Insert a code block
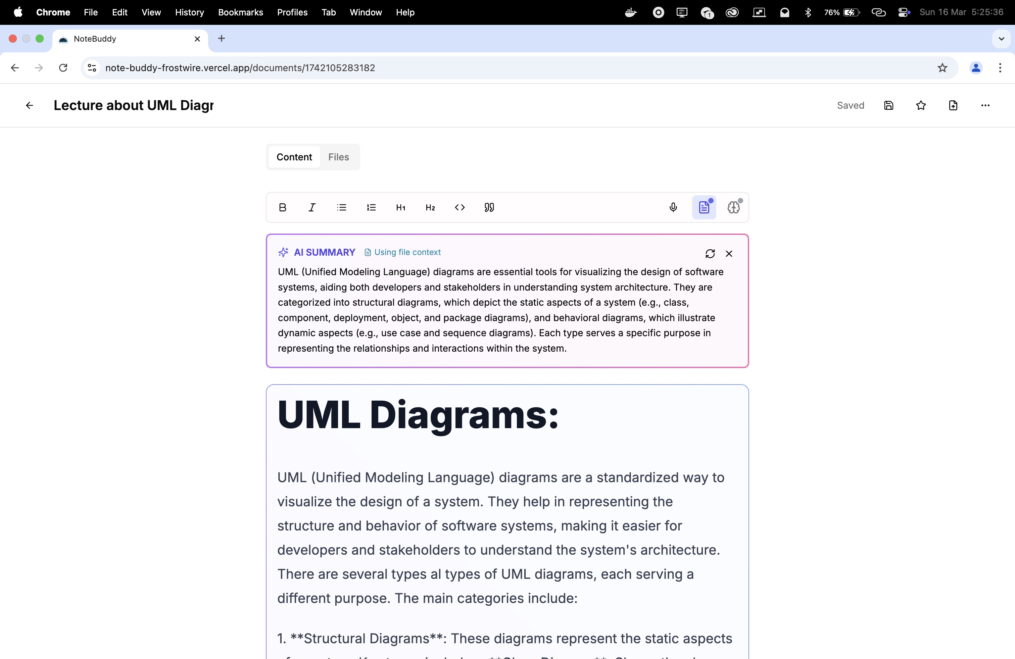 [x=460, y=208]
